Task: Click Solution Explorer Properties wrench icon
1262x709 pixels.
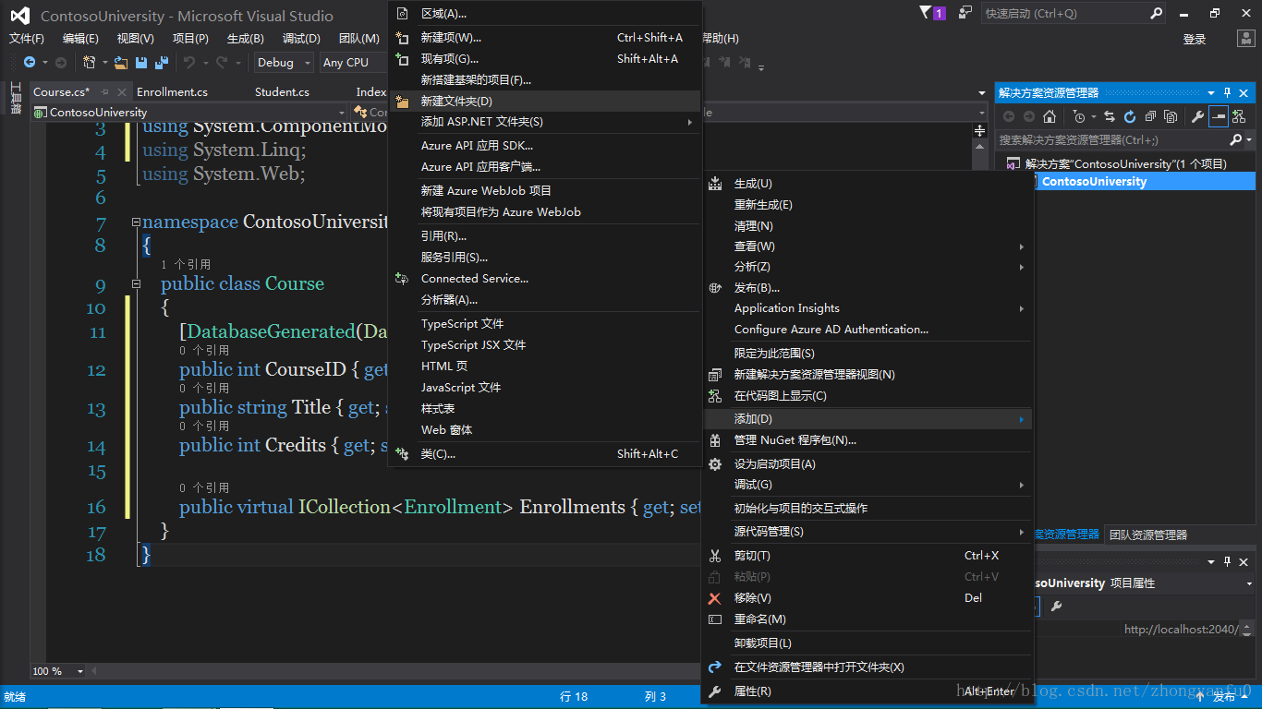Action: tap(1198, 116)
